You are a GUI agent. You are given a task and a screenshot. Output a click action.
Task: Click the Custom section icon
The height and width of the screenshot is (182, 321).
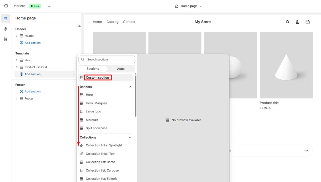[x=82, y=78]
